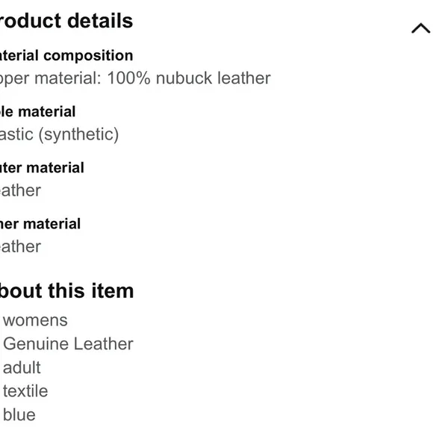433x433 pixels.
Task: Select the Outer material label
Action: click(x=42, y=168)
